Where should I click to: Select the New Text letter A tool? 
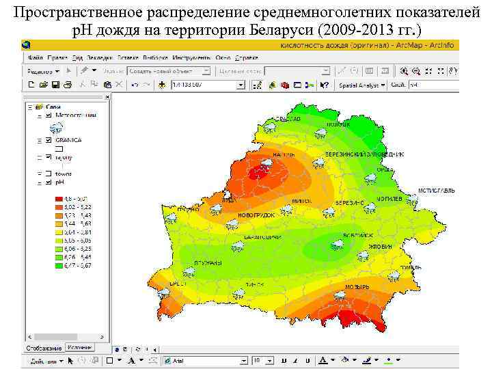coord(131,361)
